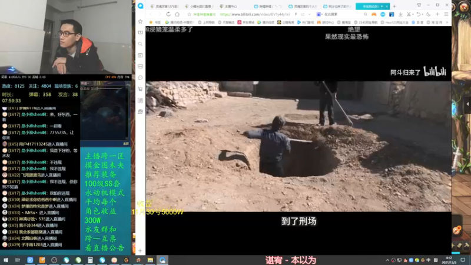Open the favorites star in browser sidebar
This screenshot has width=471, height=265.
pos(140,21)
